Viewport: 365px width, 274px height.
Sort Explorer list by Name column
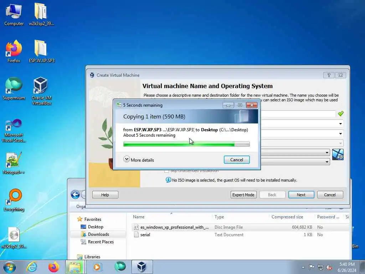coord(139,217)
